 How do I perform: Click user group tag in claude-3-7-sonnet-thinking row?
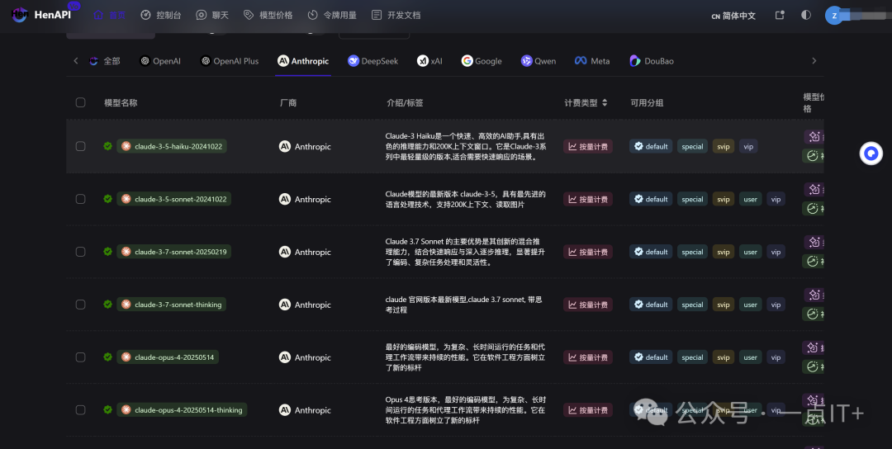[x=750, y=305]
